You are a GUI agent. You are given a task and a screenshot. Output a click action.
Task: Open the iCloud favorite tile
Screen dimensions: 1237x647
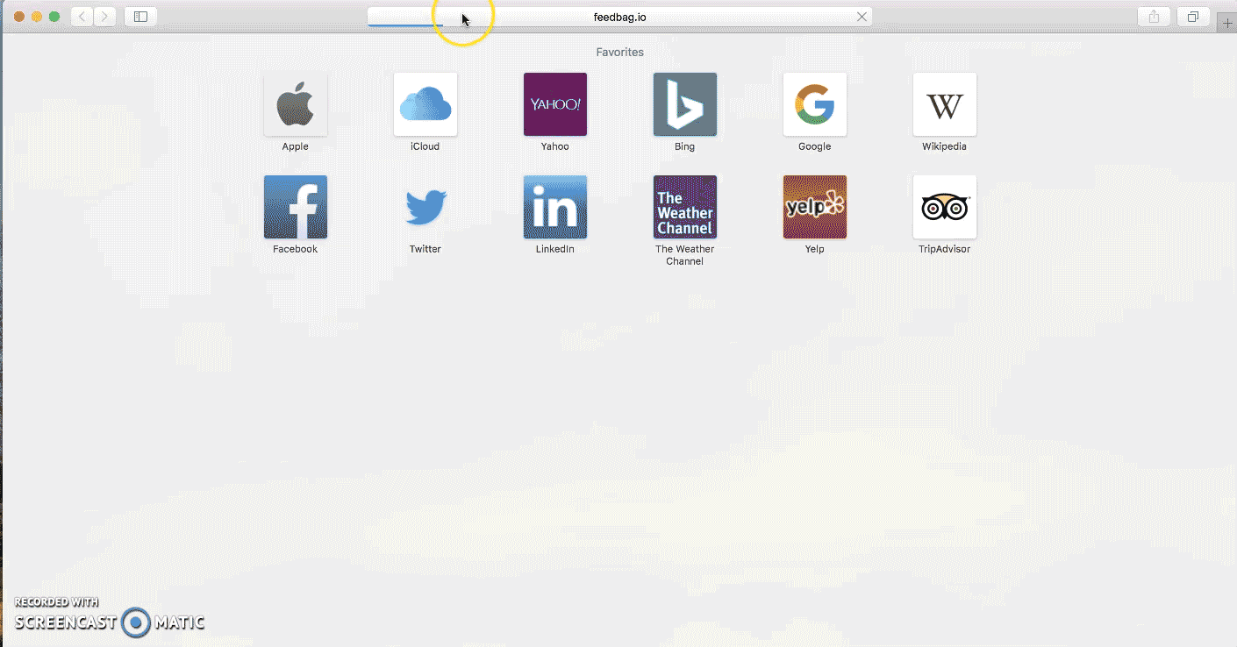coord(425,104)
